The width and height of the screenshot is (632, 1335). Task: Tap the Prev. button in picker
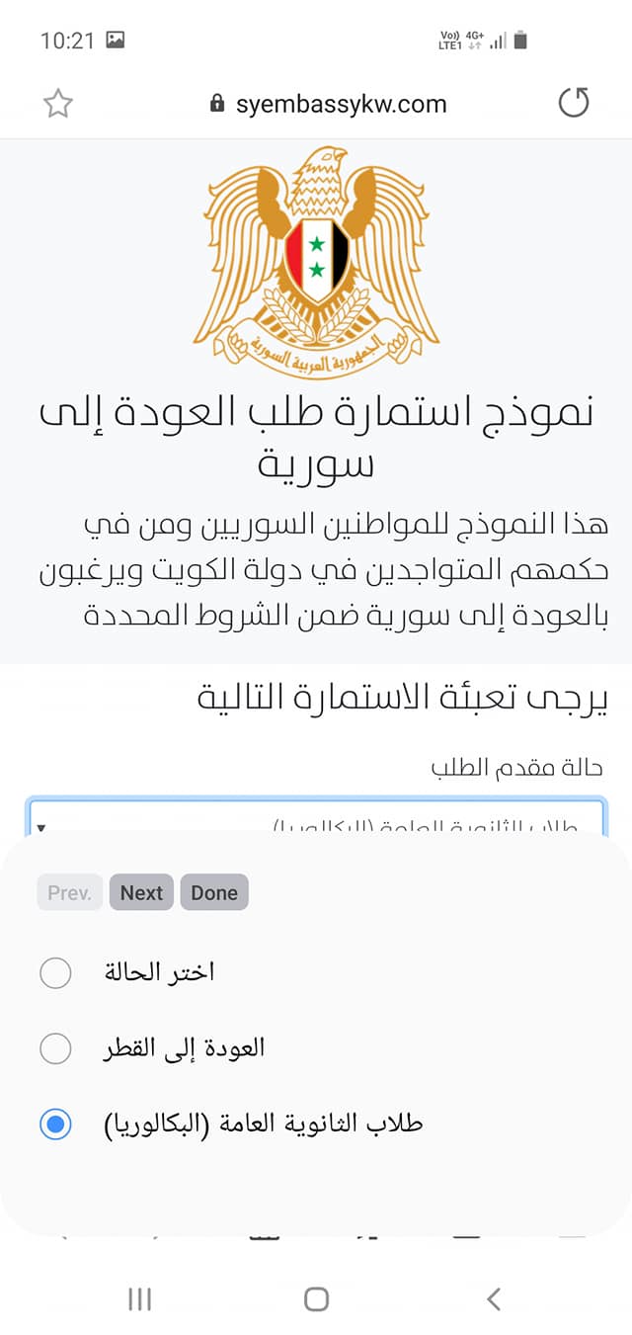point(69,892)
